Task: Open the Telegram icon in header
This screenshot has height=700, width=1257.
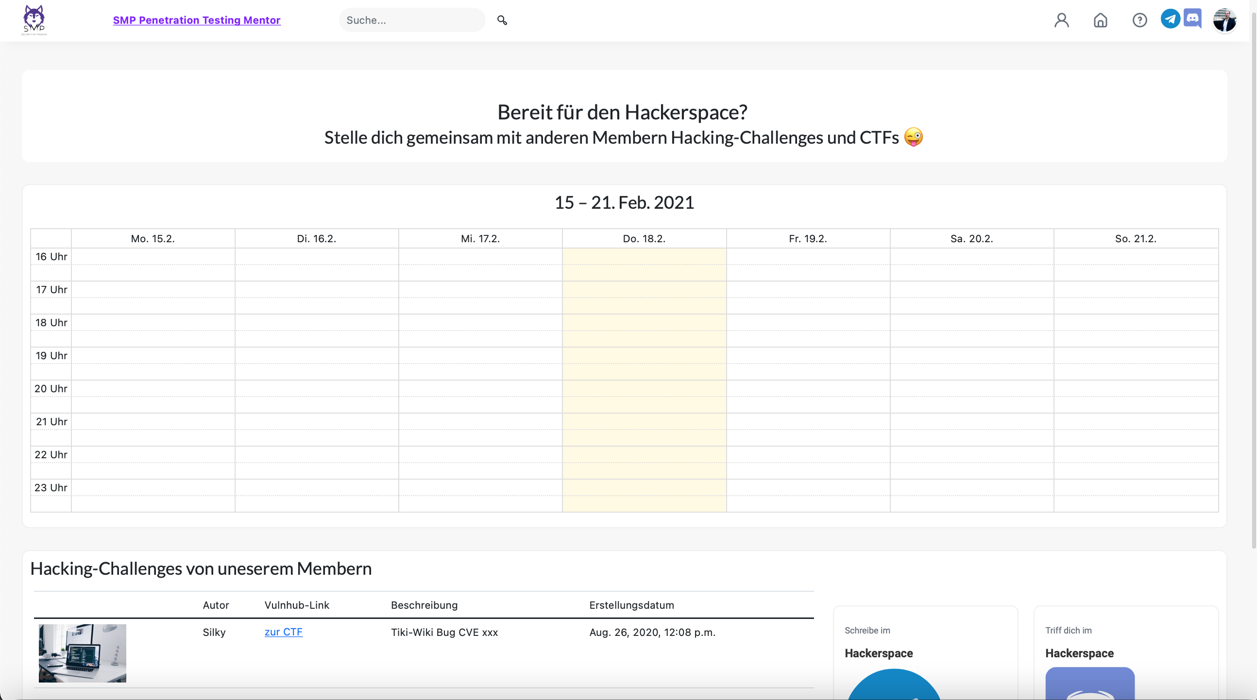Action: 1170,19
